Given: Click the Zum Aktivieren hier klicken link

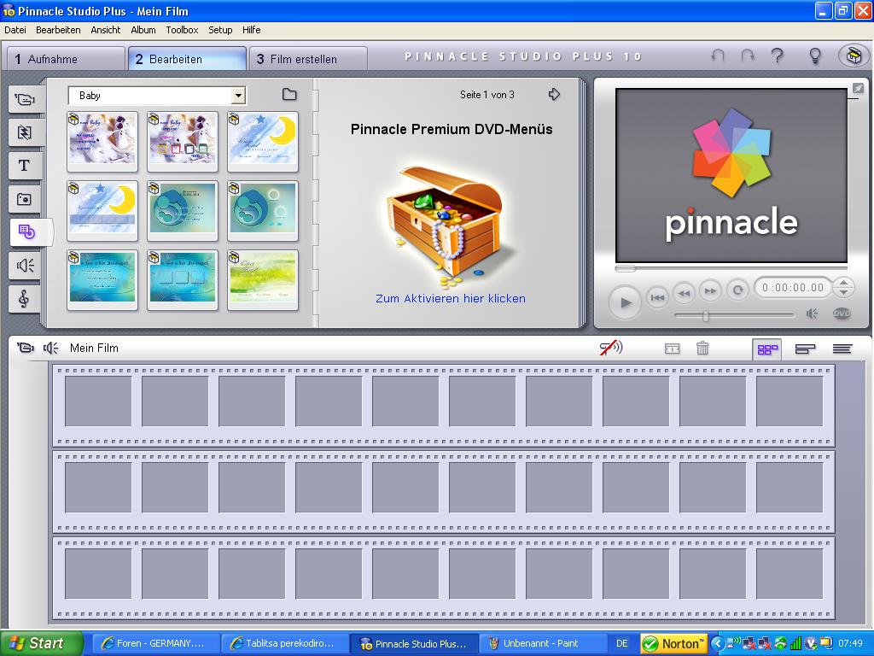Looking at the screenshot, I should coord(451,298).
